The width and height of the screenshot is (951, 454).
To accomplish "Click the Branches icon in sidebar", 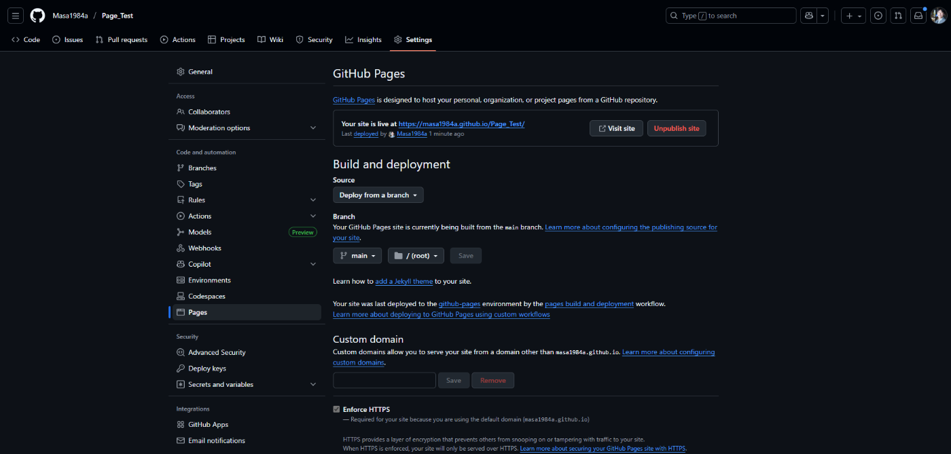I will [181, 168].
